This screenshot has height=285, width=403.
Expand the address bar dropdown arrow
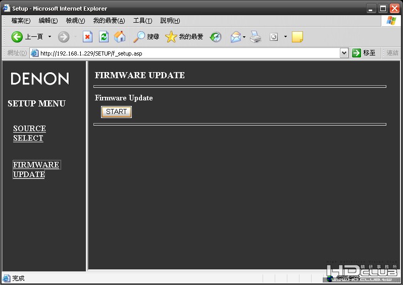click(344, 53)
